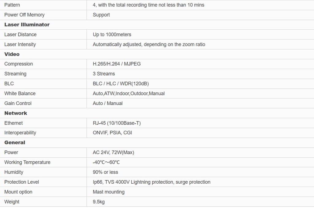Click the '9.5kg' weight value
Image resolution: width=314 pixels, height=210 pixels.
click(98, 201)
